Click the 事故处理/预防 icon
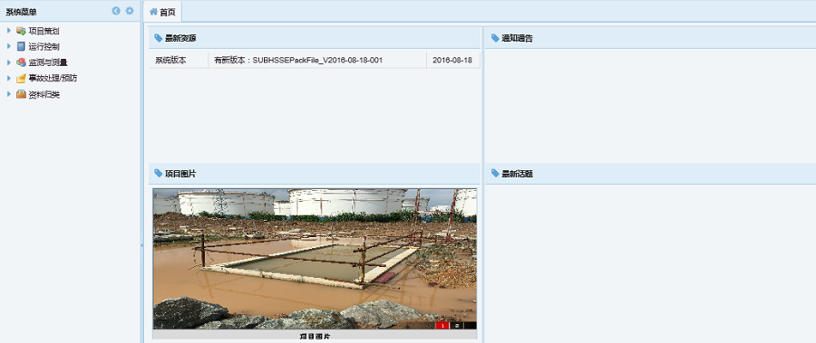This screenshot has width=816, height=343. pos(21,79)
